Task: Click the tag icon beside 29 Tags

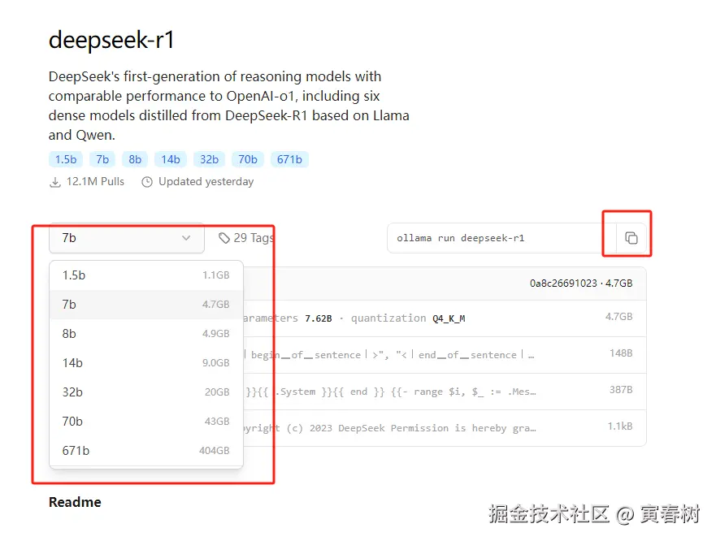Action: pos(223,238)
